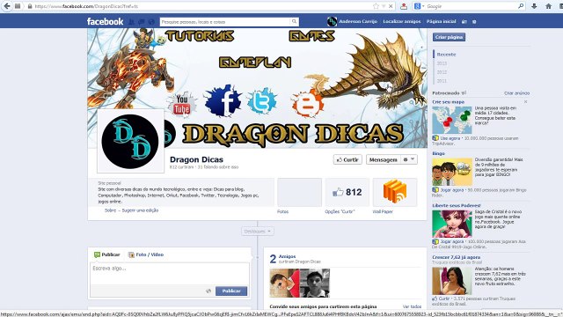The width and height of the screenshot is (563, 317).
Task: Jump to 2012 in timeline navigator
Action: click(x=442, y=72)
